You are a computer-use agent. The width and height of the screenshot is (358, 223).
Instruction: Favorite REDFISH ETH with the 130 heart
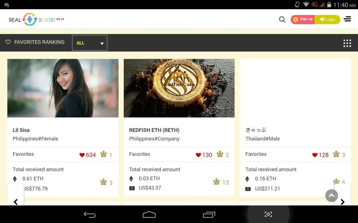198,155
